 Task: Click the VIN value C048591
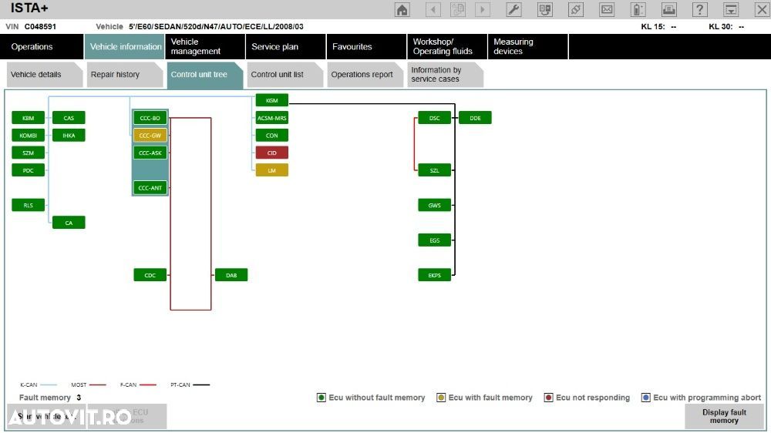40,26
